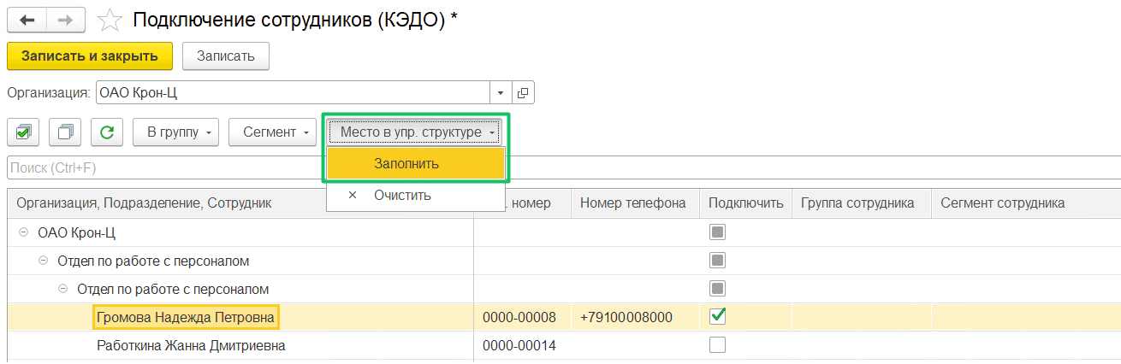
Task: Collapse the ОАО Крон-Ц tree node
Action: pos(23,232)
